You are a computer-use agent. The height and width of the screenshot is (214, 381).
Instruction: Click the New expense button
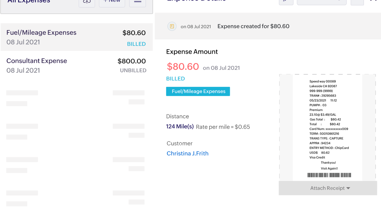(112, 2)
